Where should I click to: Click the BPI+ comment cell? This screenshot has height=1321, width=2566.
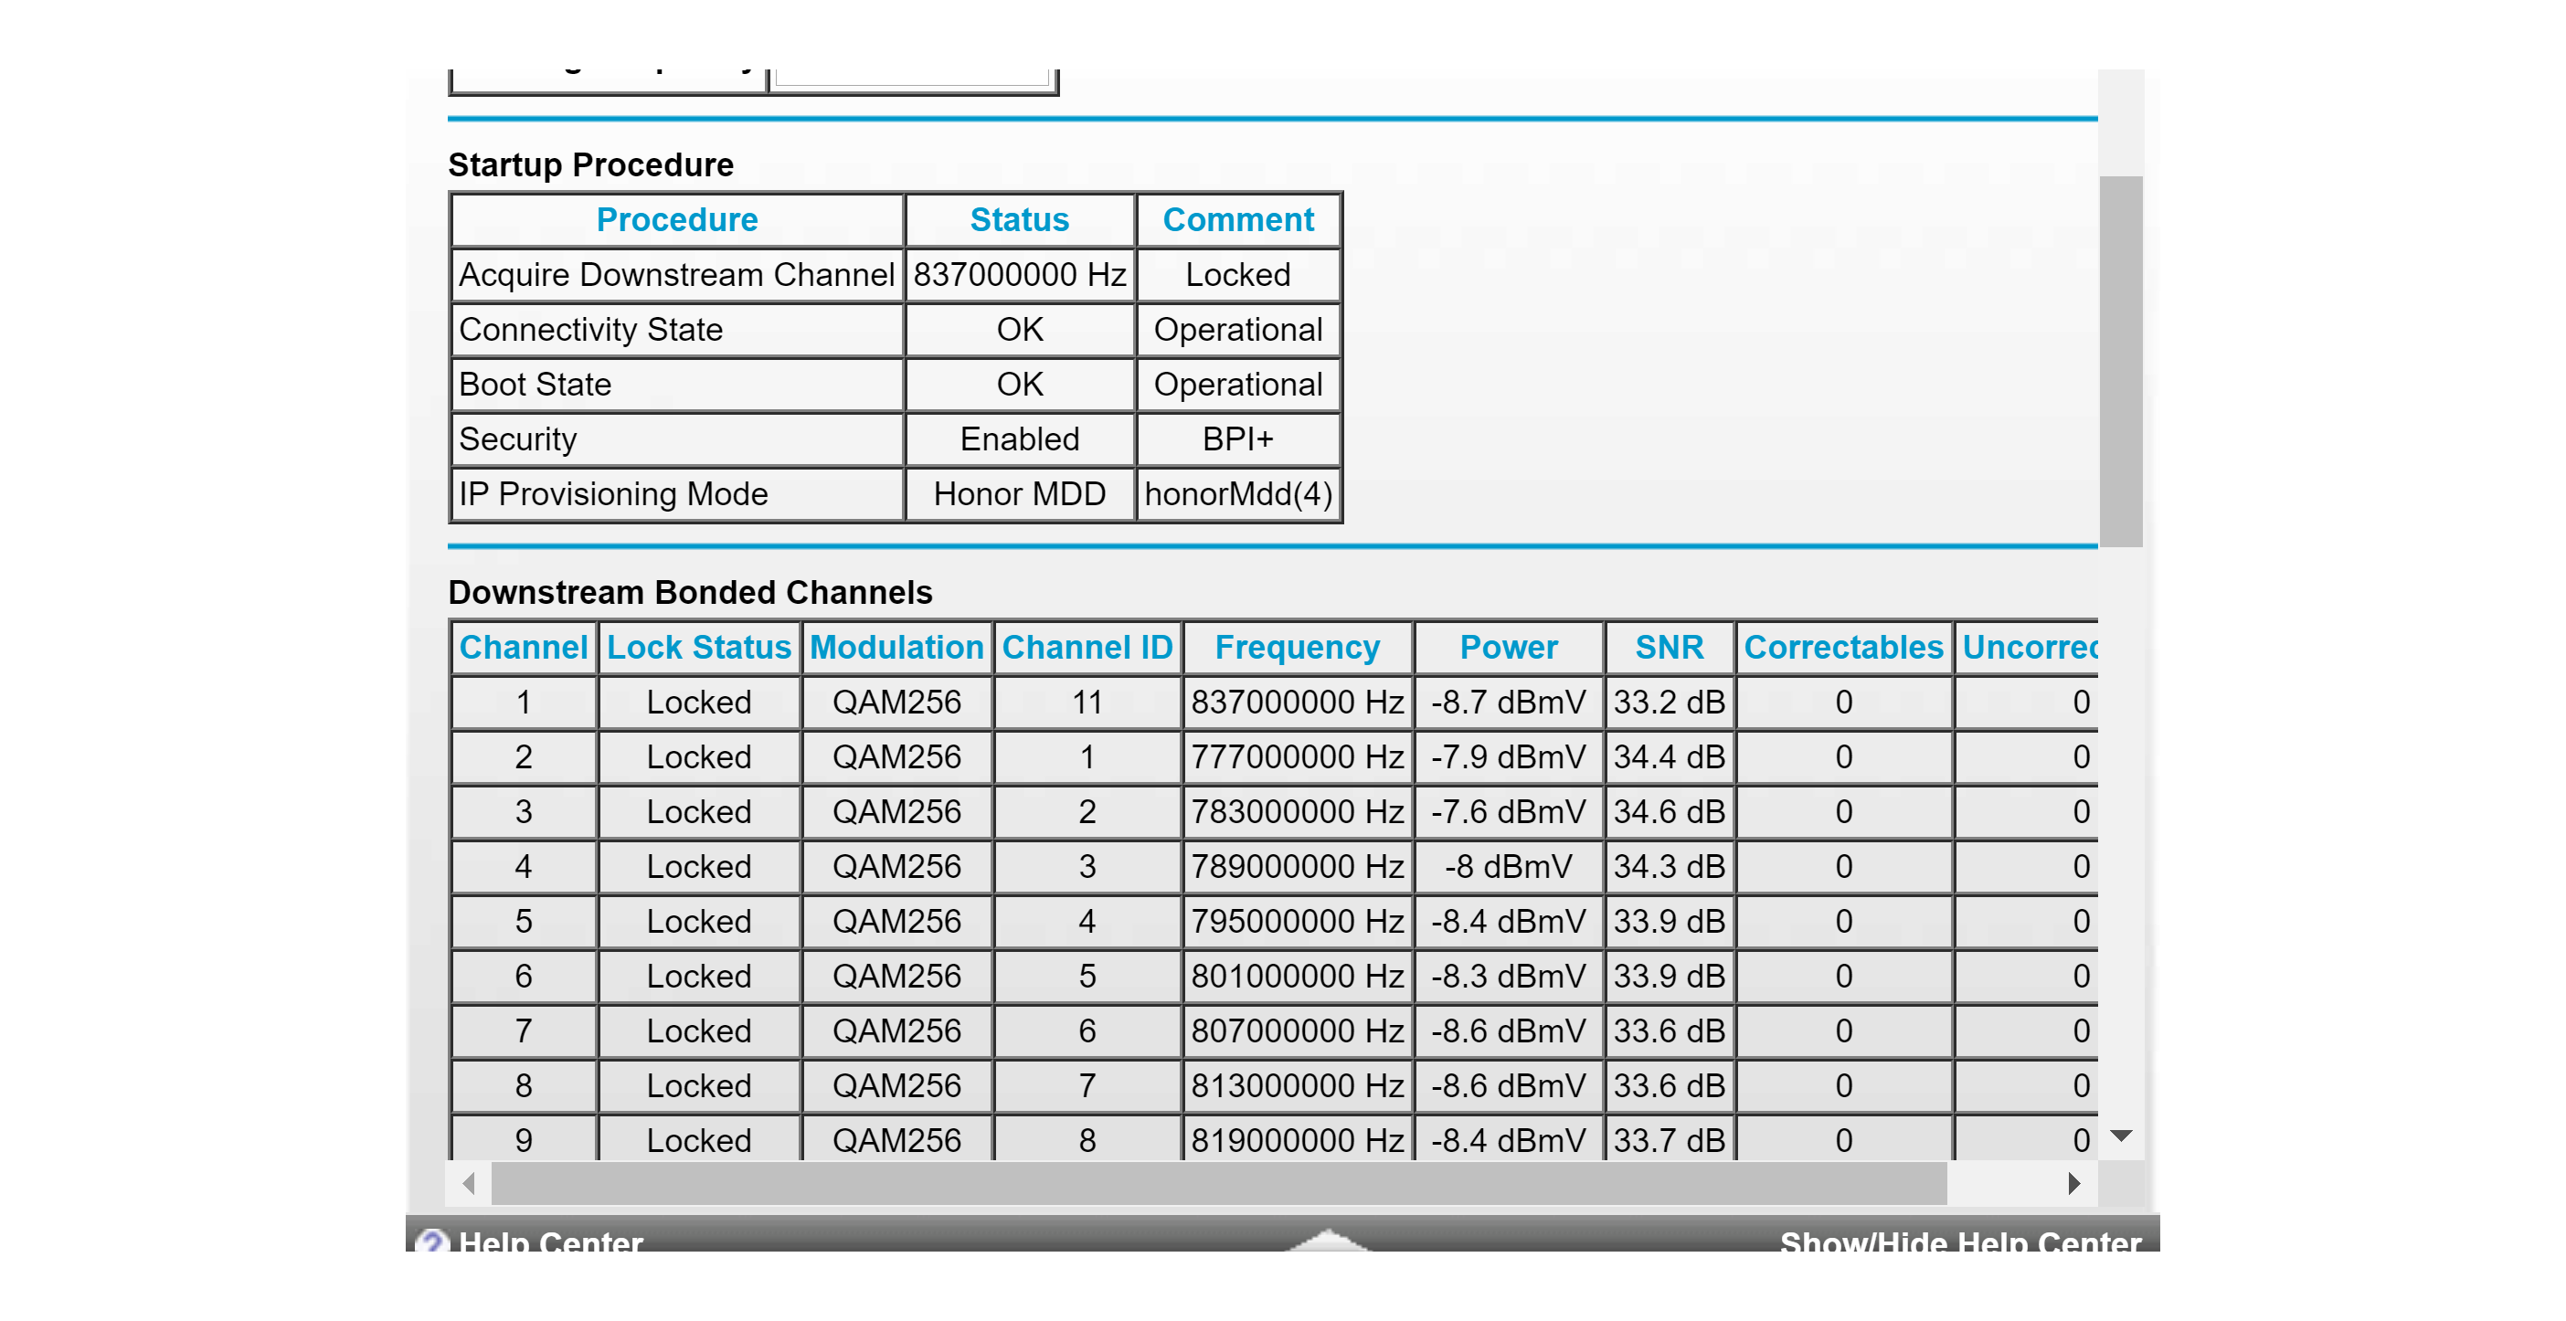pyautogui.click(x=1238, y=439)
